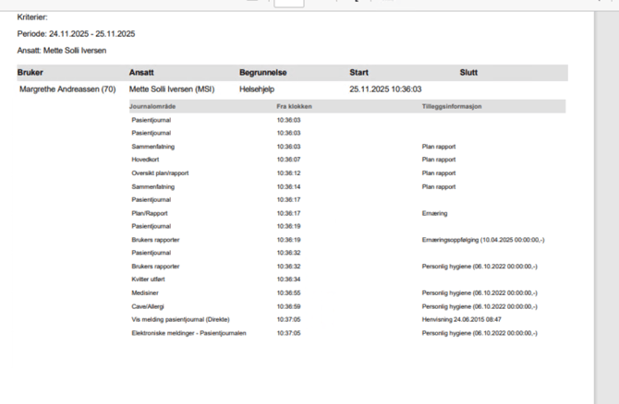Click the Begrunnelse column header

point(263,72)
